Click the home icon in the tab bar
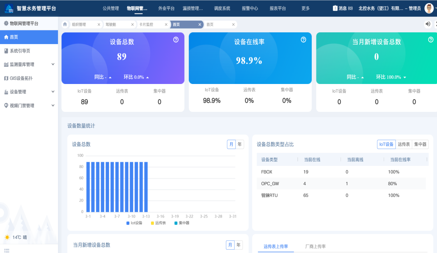Image resolution: width=437 pixels, height=253 pixels. tap(65, 24)
